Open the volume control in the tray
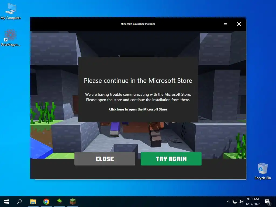Image resolution: width=276 pixels, height=207 pixels. (241, 202)
